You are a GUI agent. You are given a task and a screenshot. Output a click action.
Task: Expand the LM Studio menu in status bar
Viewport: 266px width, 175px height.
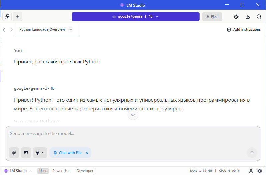point(18,171)
